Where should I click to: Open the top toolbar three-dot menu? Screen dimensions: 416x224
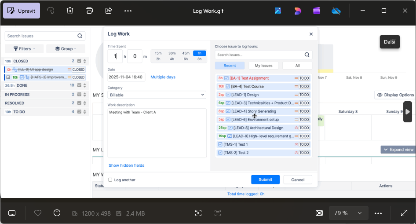pyautogui.click(x=128, y=11)
